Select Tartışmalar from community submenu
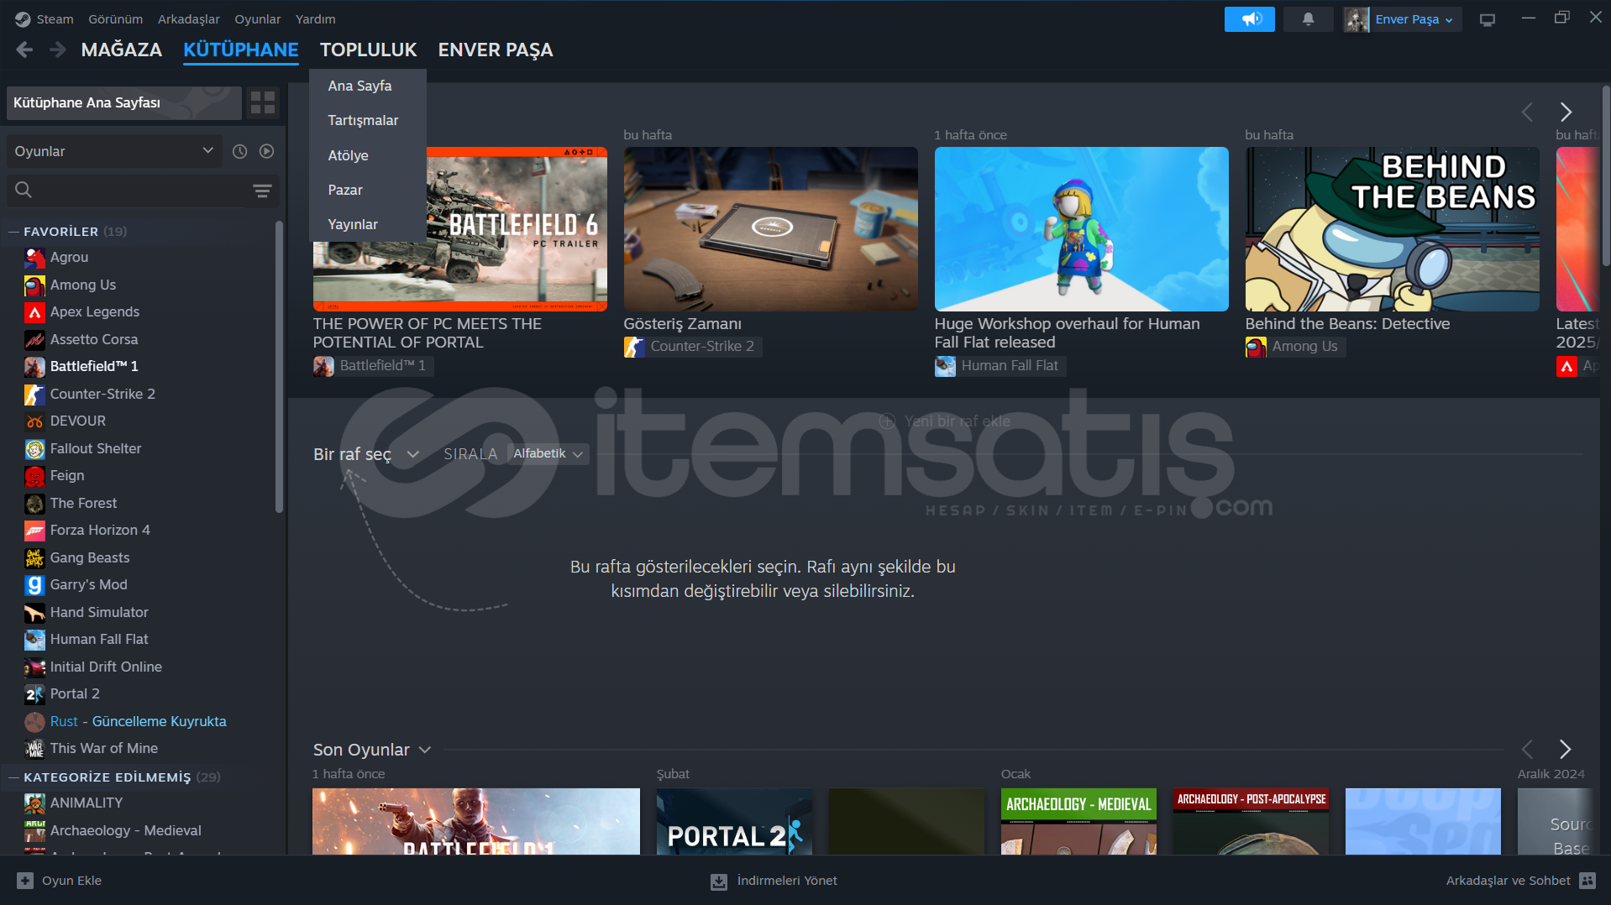Screen dimensions: 1611x905 tap(368, 121)
